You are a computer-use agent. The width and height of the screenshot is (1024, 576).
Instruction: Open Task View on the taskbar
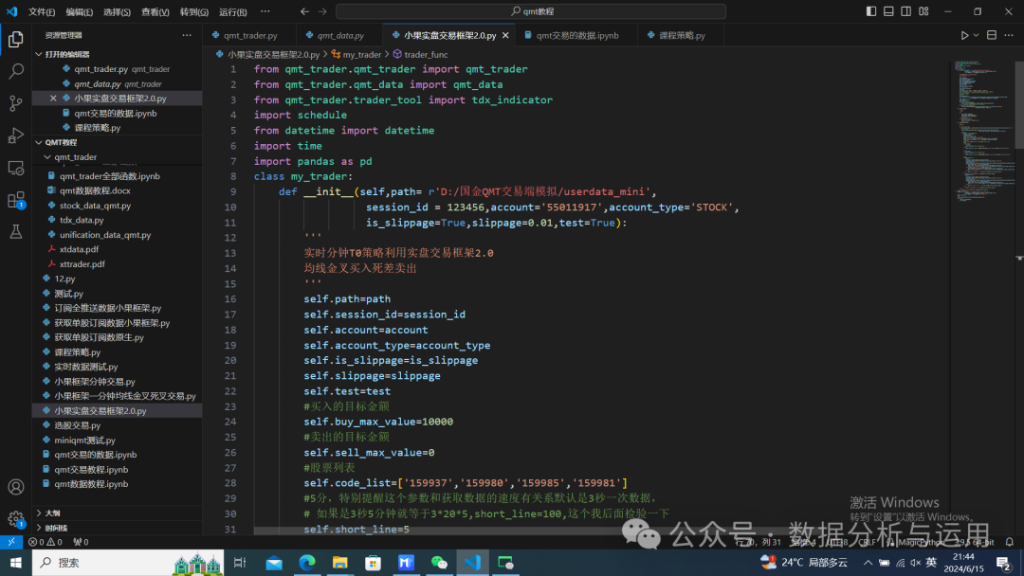[240, 563]
